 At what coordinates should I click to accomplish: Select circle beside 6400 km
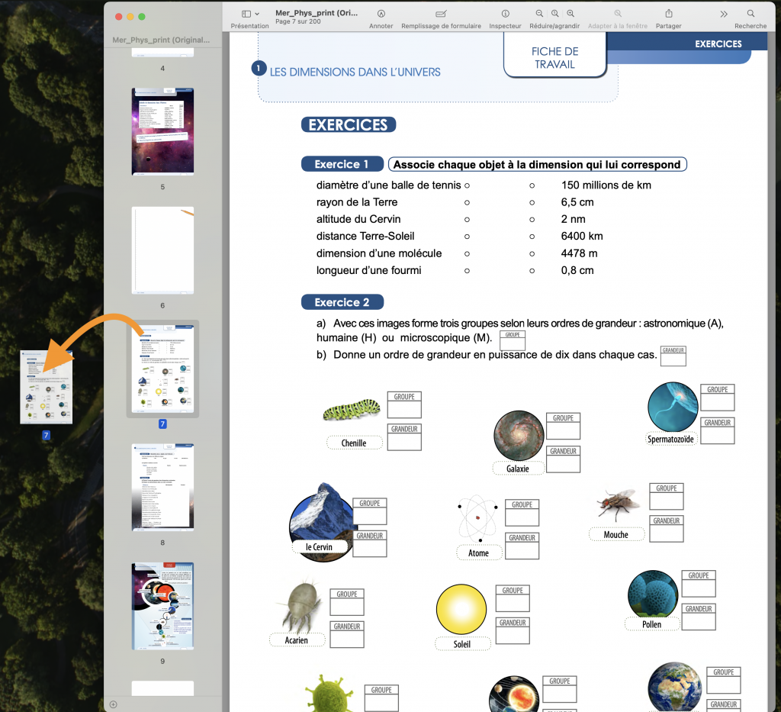tap(532, 237)
